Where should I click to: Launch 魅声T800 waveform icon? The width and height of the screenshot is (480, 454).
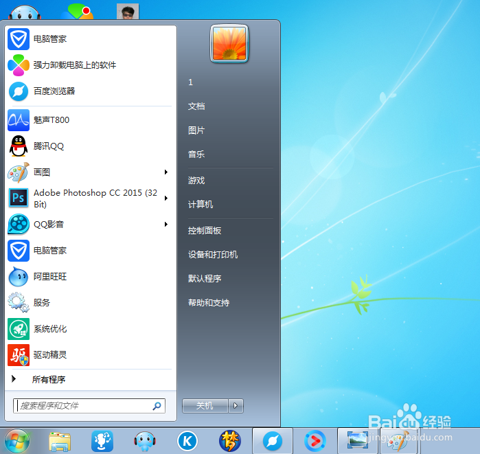19,120
